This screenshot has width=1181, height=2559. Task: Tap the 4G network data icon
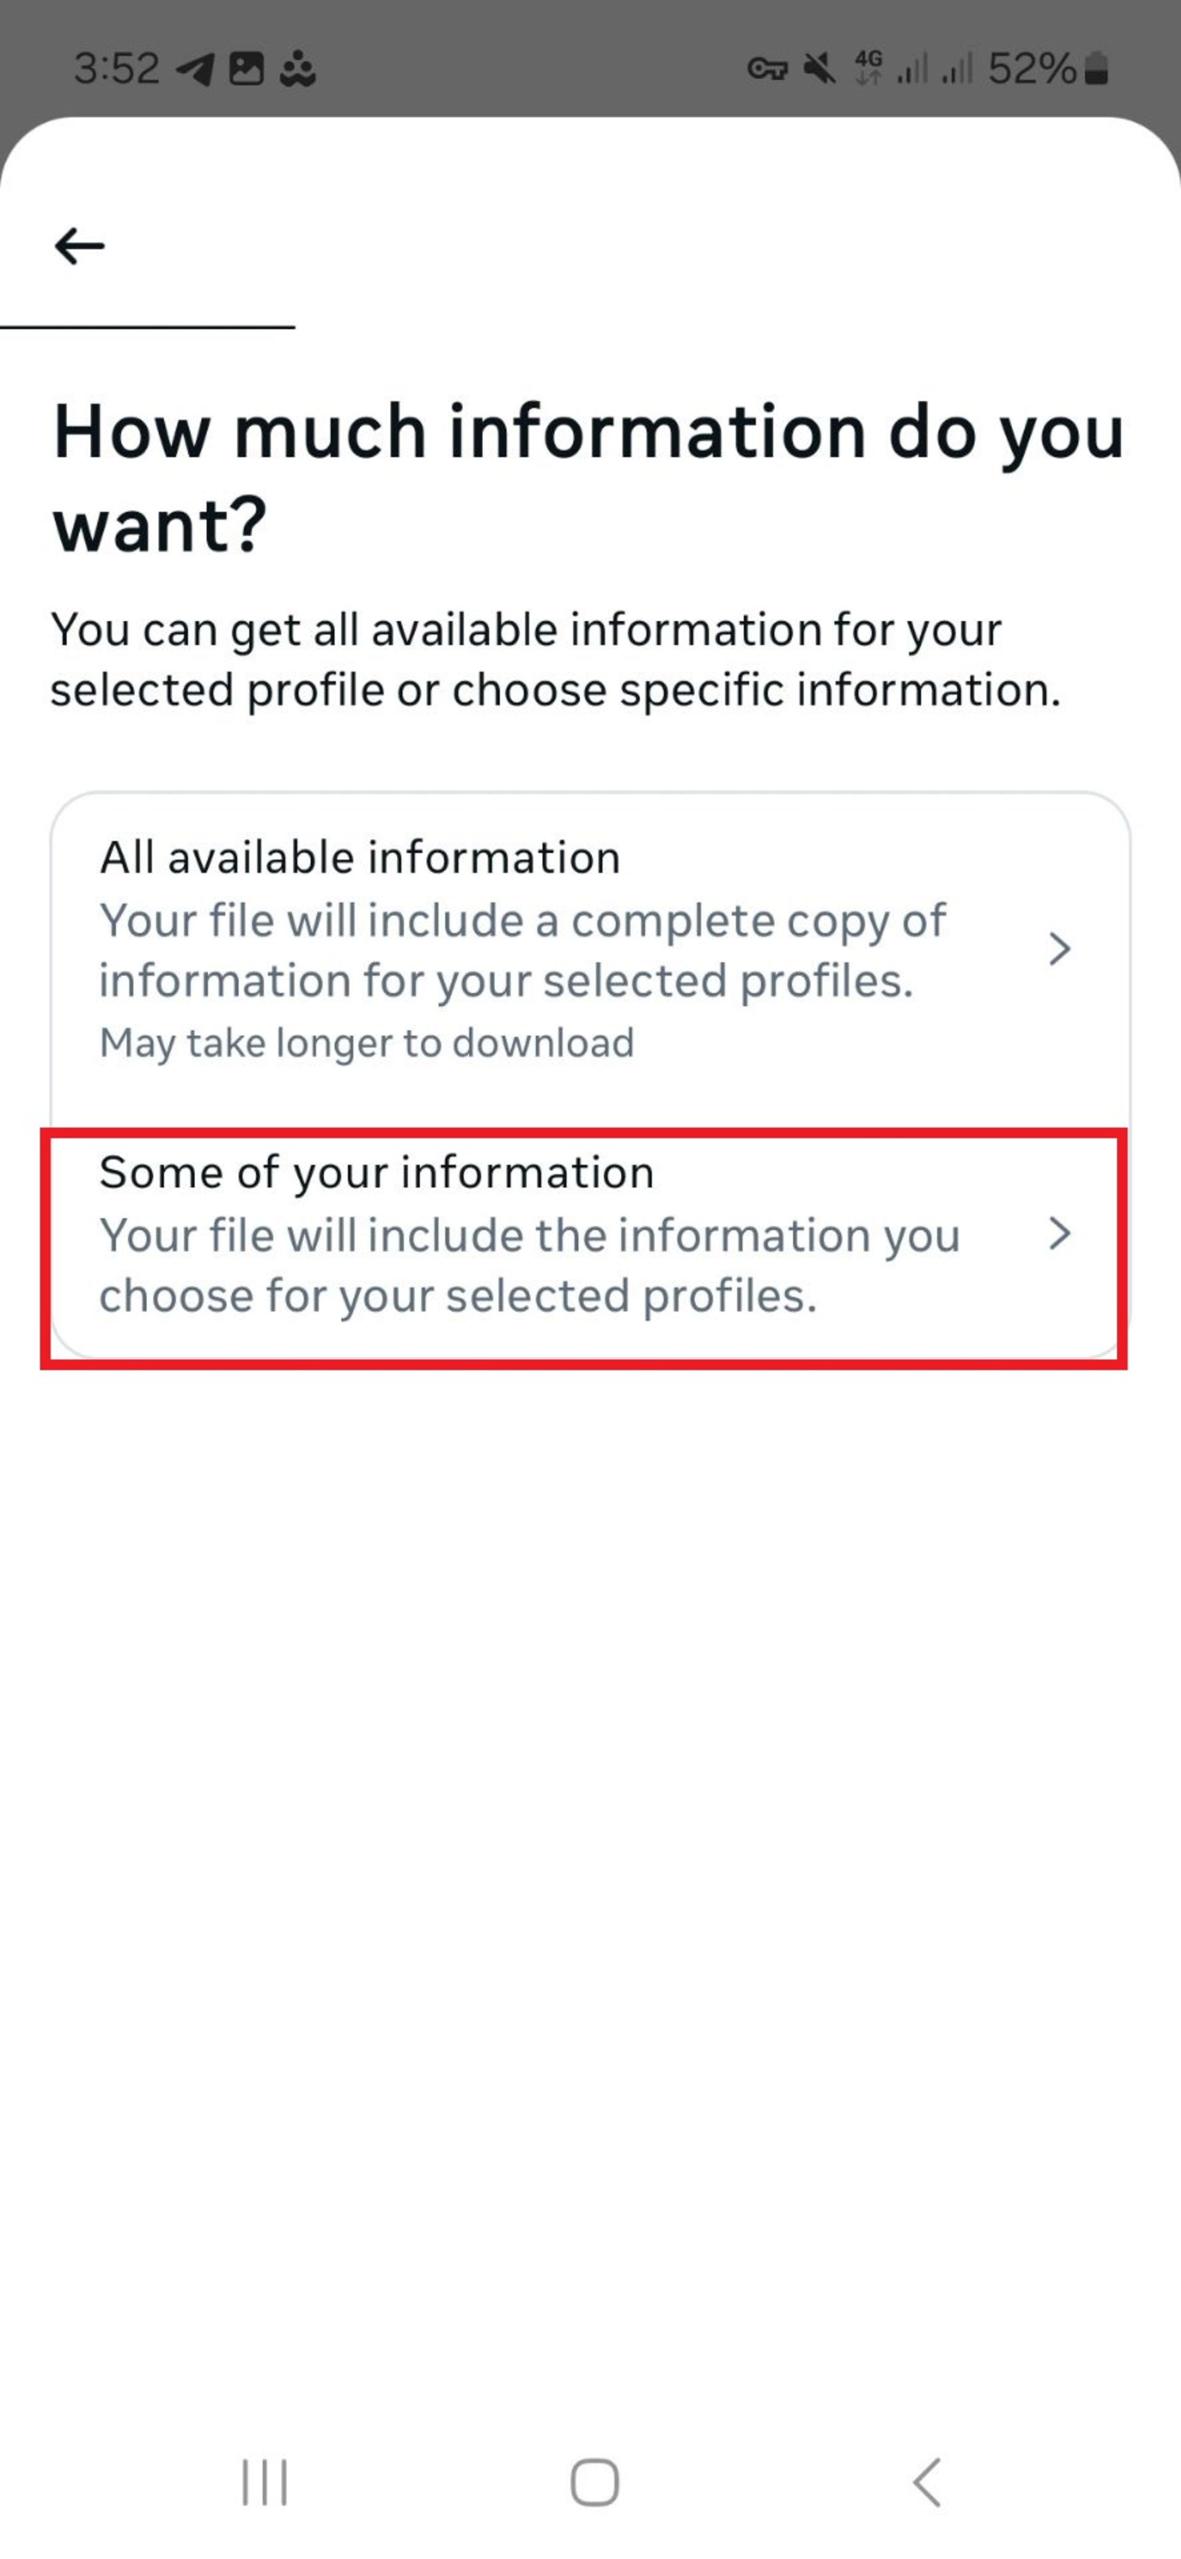868,68
